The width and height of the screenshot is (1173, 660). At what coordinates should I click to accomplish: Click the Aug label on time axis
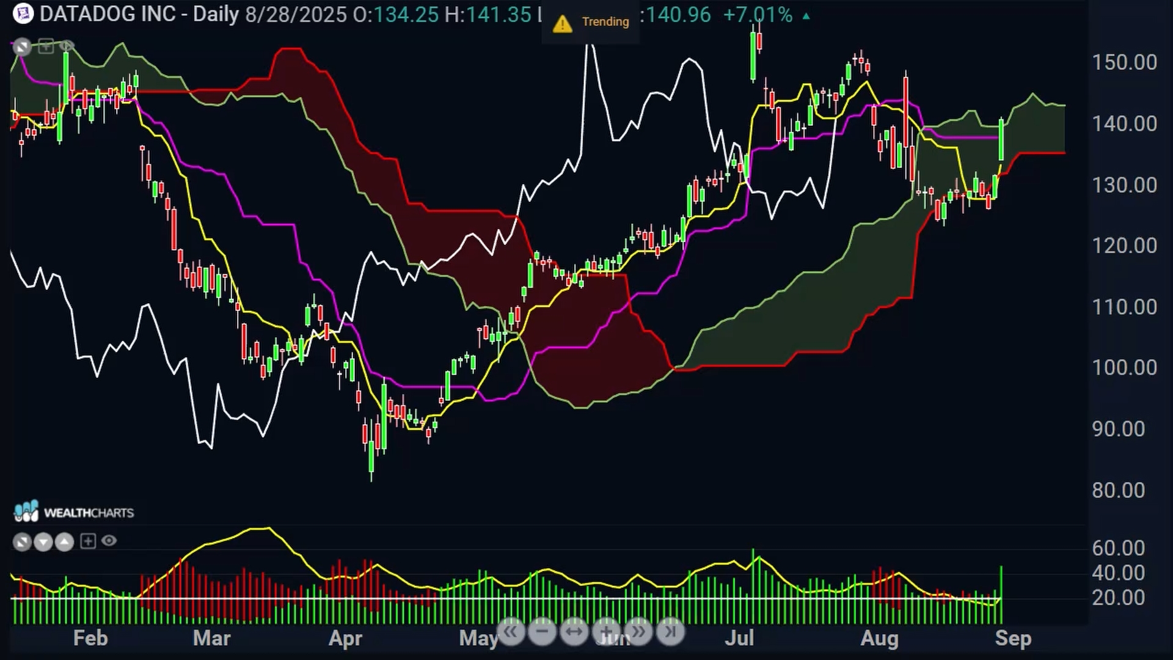(879, 639)
